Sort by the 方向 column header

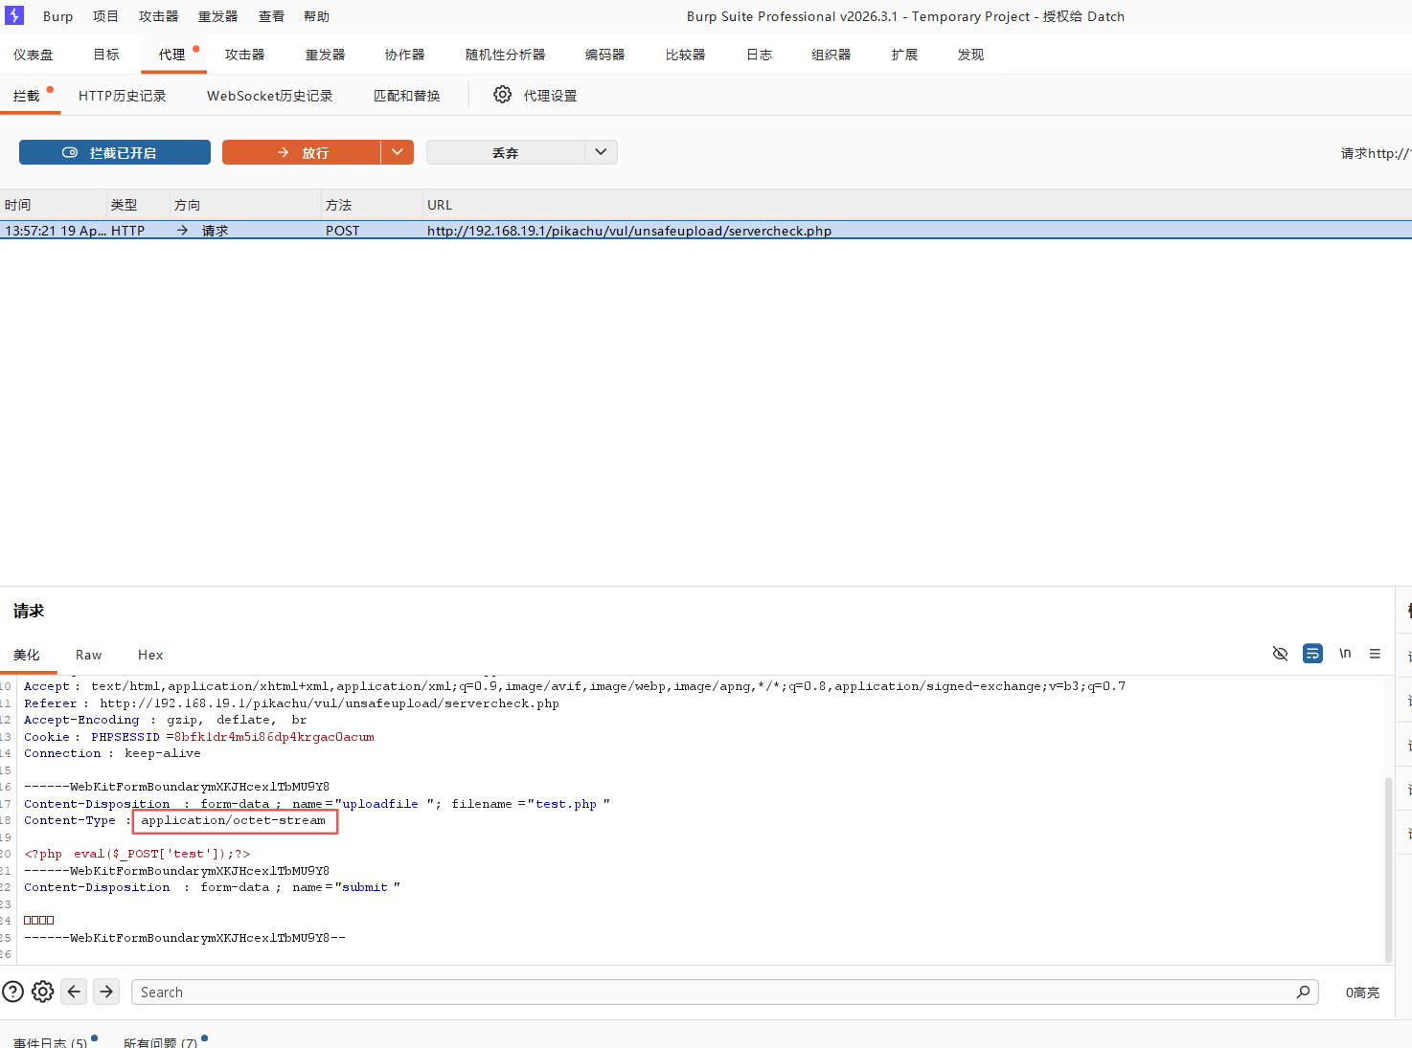[x=245, y=205]
